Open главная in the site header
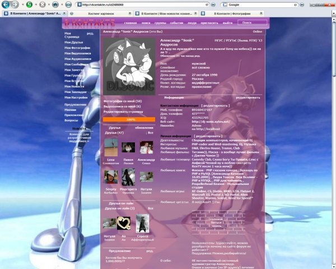 pyautogui.click(x=130, y=23)
